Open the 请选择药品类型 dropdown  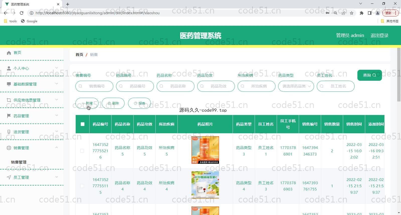pos(296,86)
